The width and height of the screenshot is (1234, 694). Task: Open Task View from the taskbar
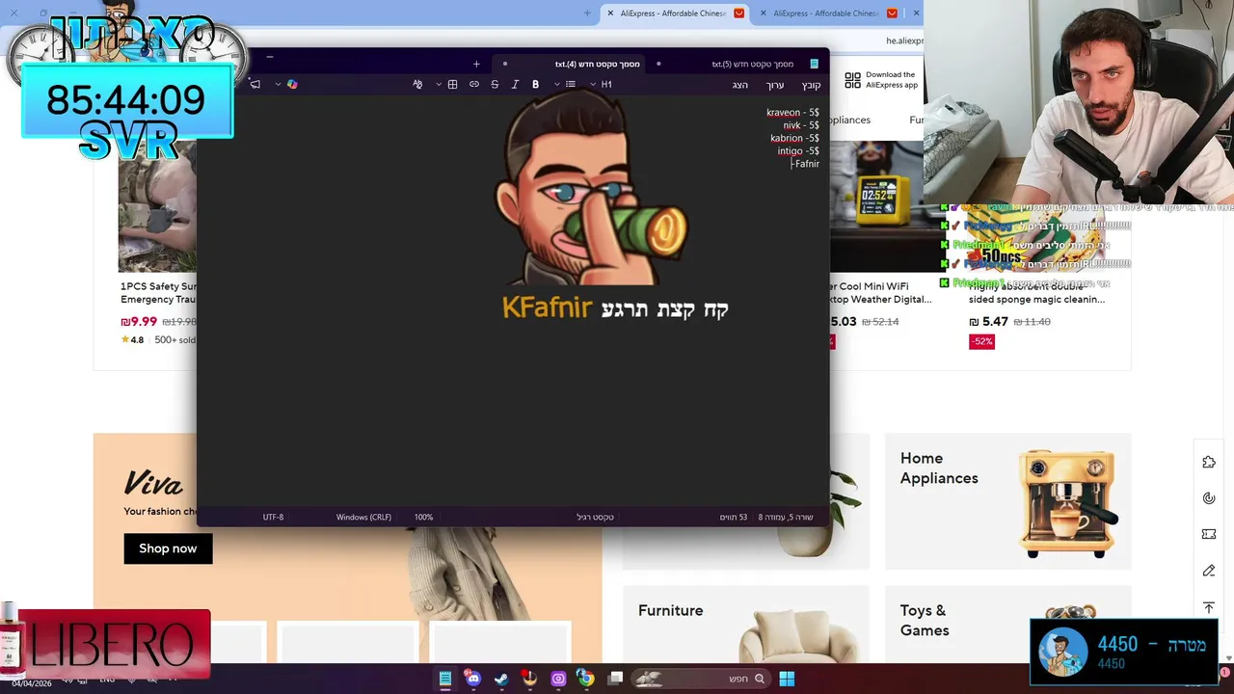pos(615,679)
